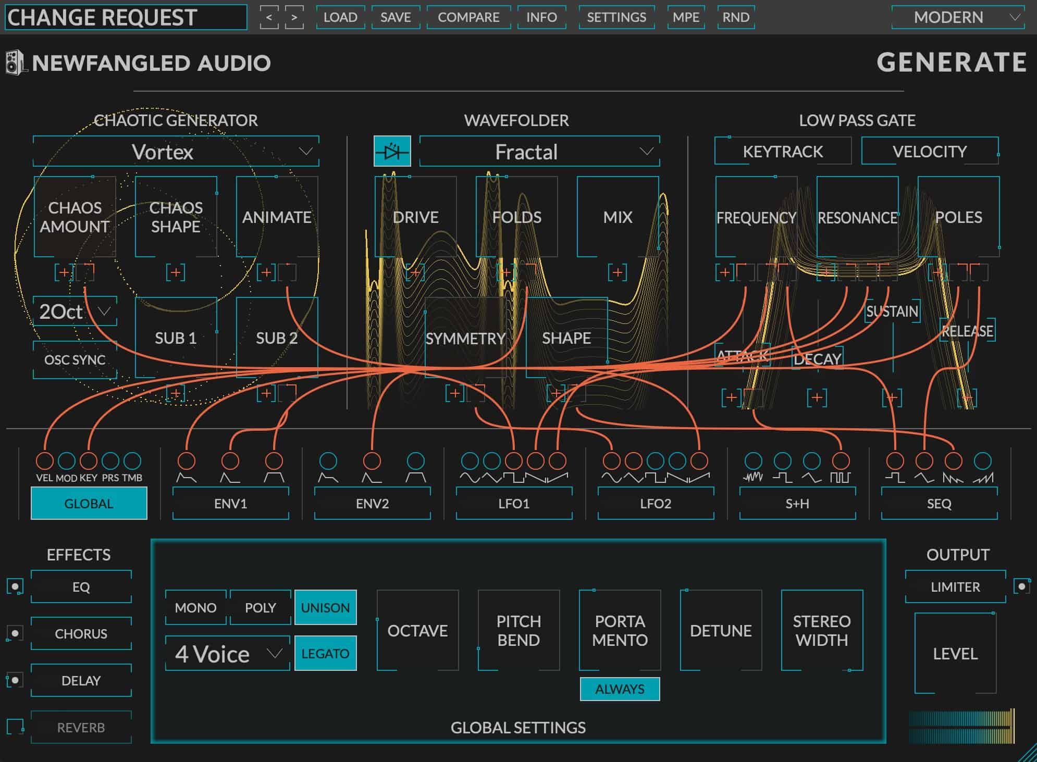Toggle the wavefolder diode icon button

point(392,152)
